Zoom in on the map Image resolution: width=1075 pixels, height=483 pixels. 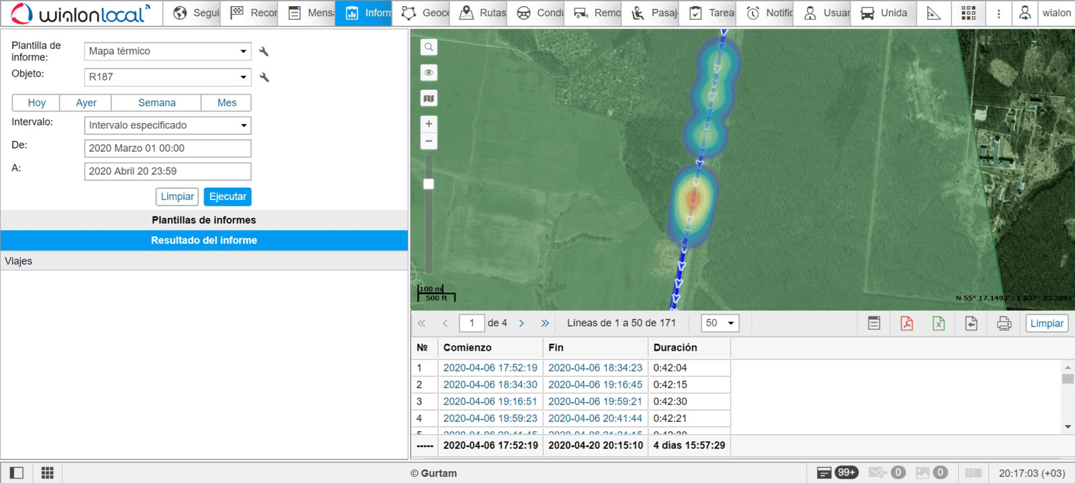click(x=429, y=124)
